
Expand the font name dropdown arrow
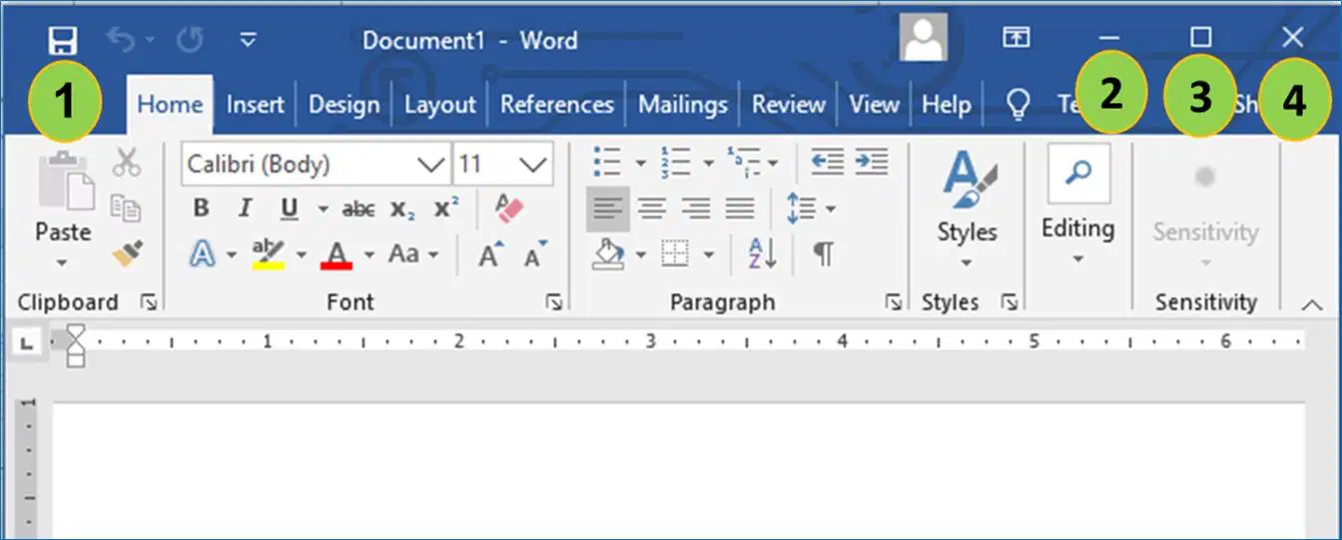432,164
